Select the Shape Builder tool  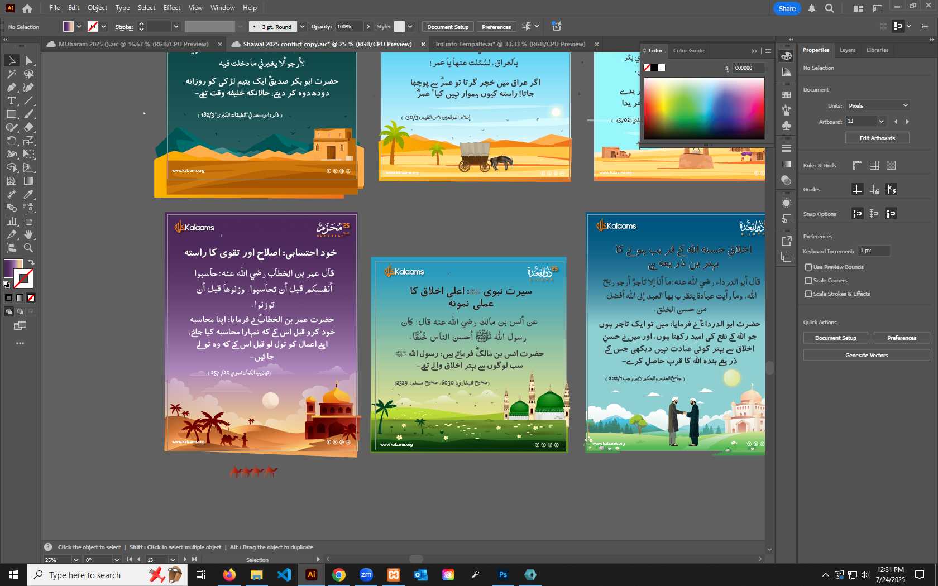[12, 167]
